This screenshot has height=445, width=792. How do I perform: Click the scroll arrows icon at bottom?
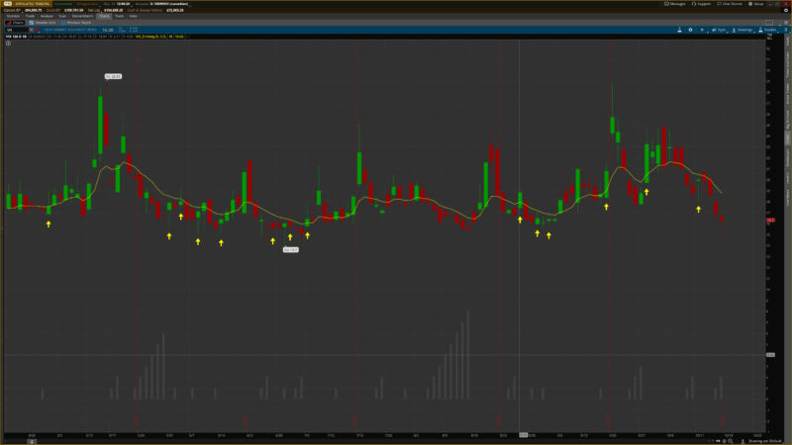coord(718,441)
